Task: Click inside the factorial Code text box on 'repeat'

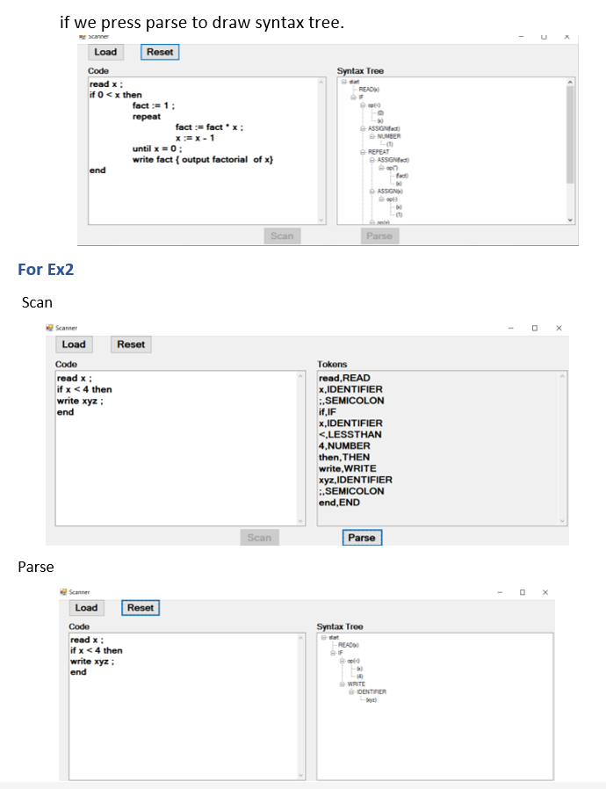Action: click(147, 116)
